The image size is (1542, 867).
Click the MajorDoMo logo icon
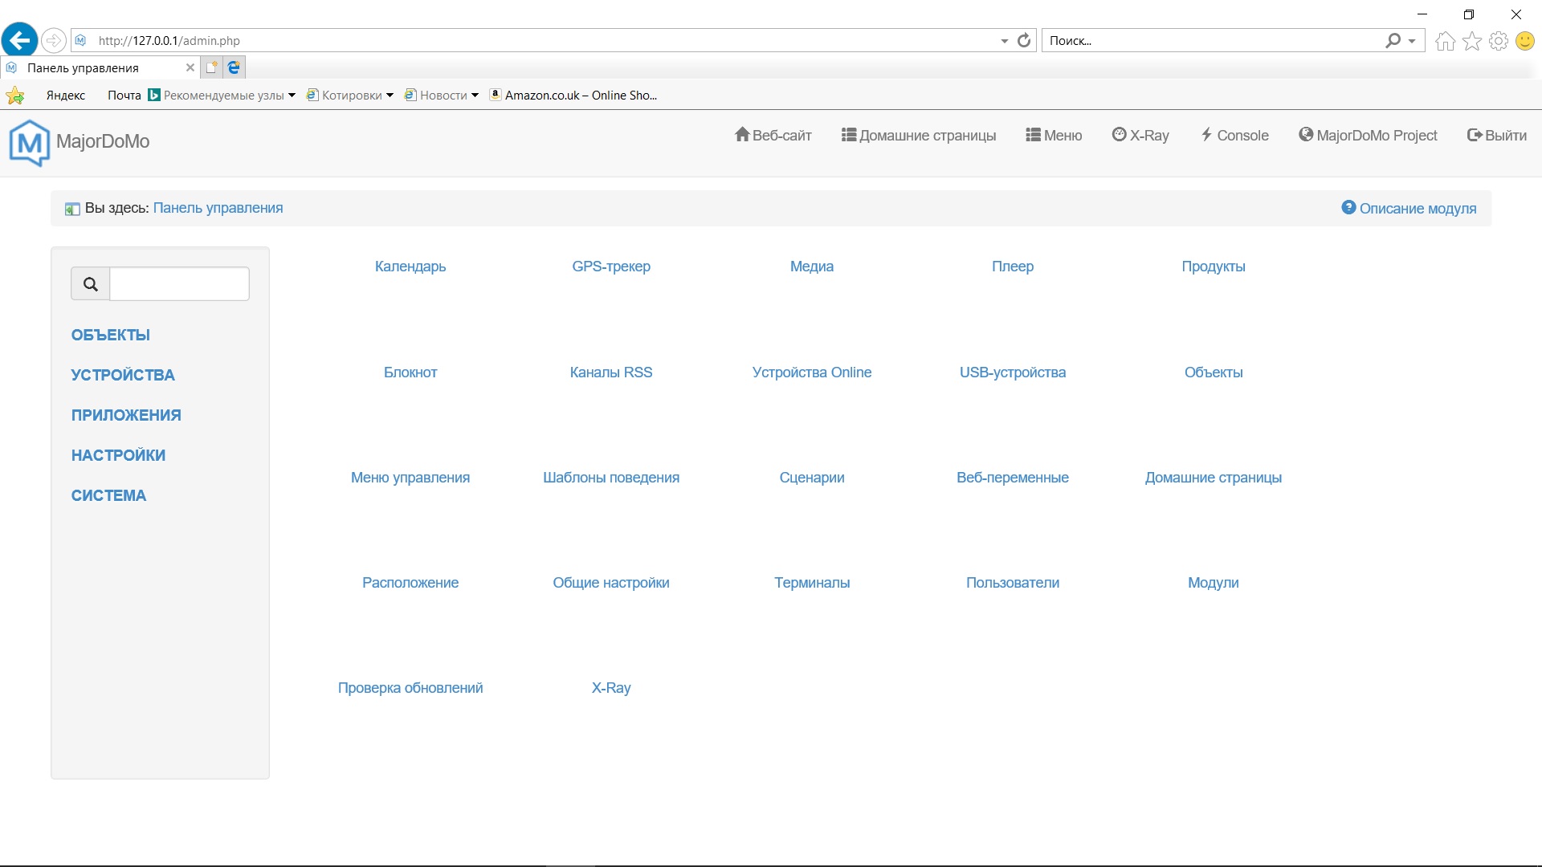pyautogui.click(x=30, y=142)
